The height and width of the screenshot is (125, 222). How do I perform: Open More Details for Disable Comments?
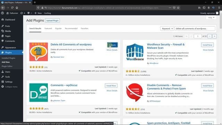pyautogui.click(x=208, y=91)
